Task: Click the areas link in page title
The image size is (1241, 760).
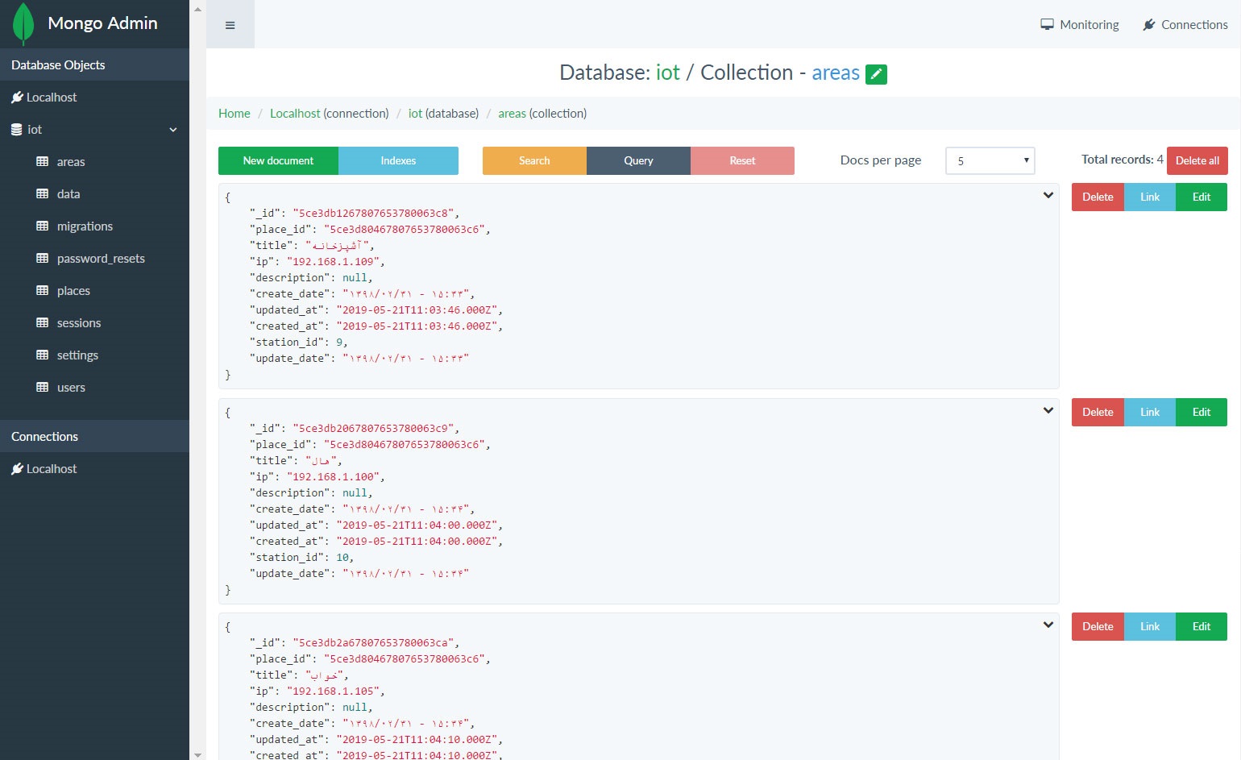Action: (836, 73)
